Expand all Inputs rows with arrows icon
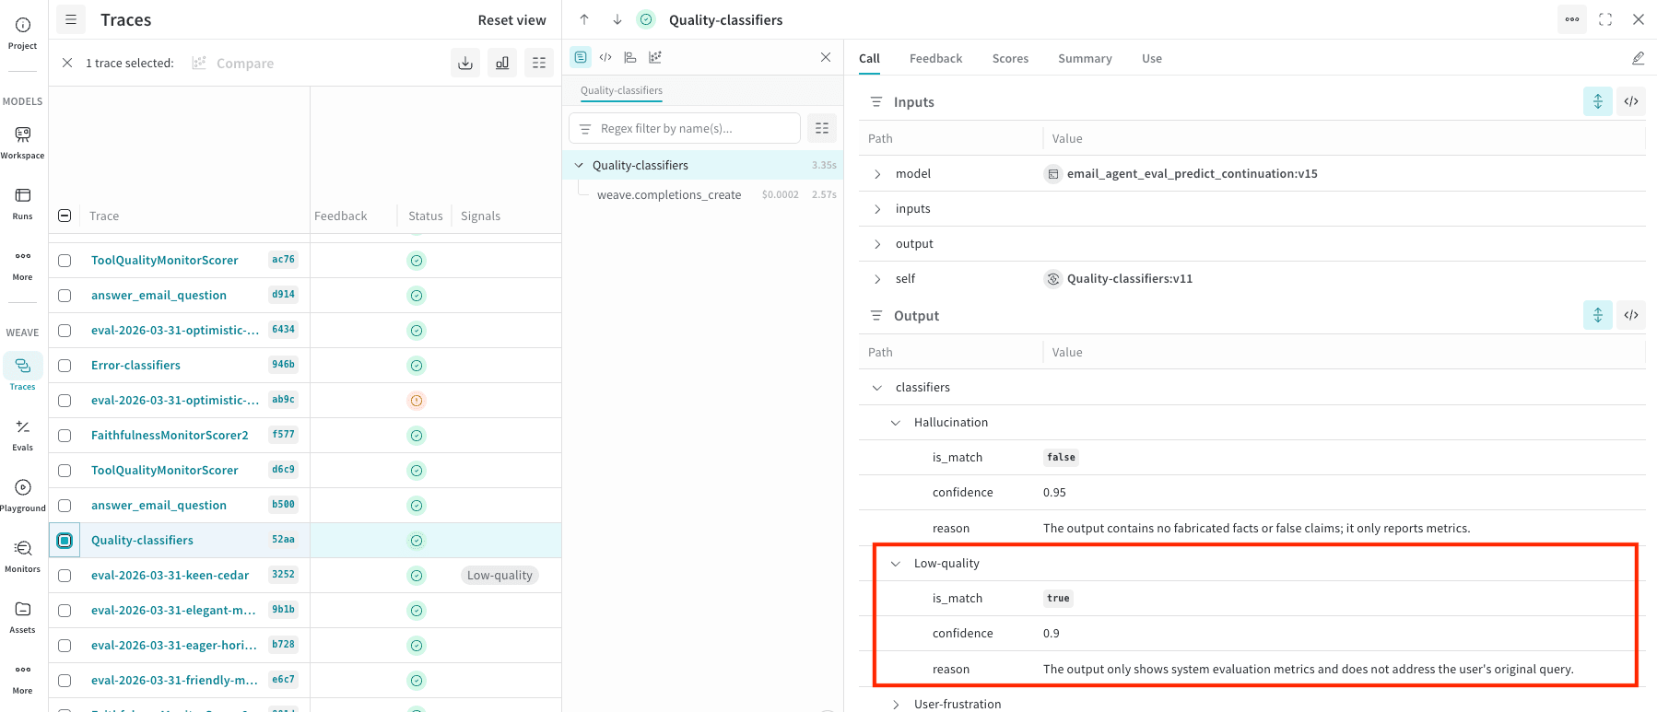The width and height of the screenshot is (1657, 712). (x=1598, y=101)
